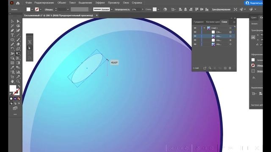Click target circle of highlighted sublayer

[230, 36]
